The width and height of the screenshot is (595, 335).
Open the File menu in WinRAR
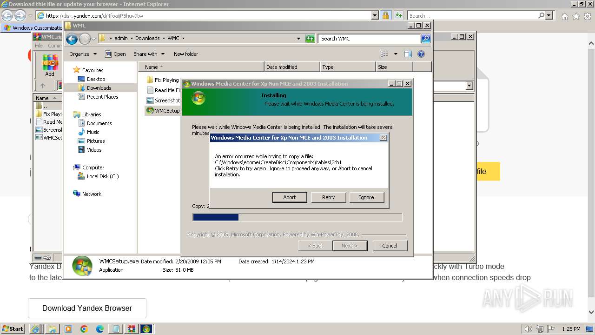click(39, 46)
